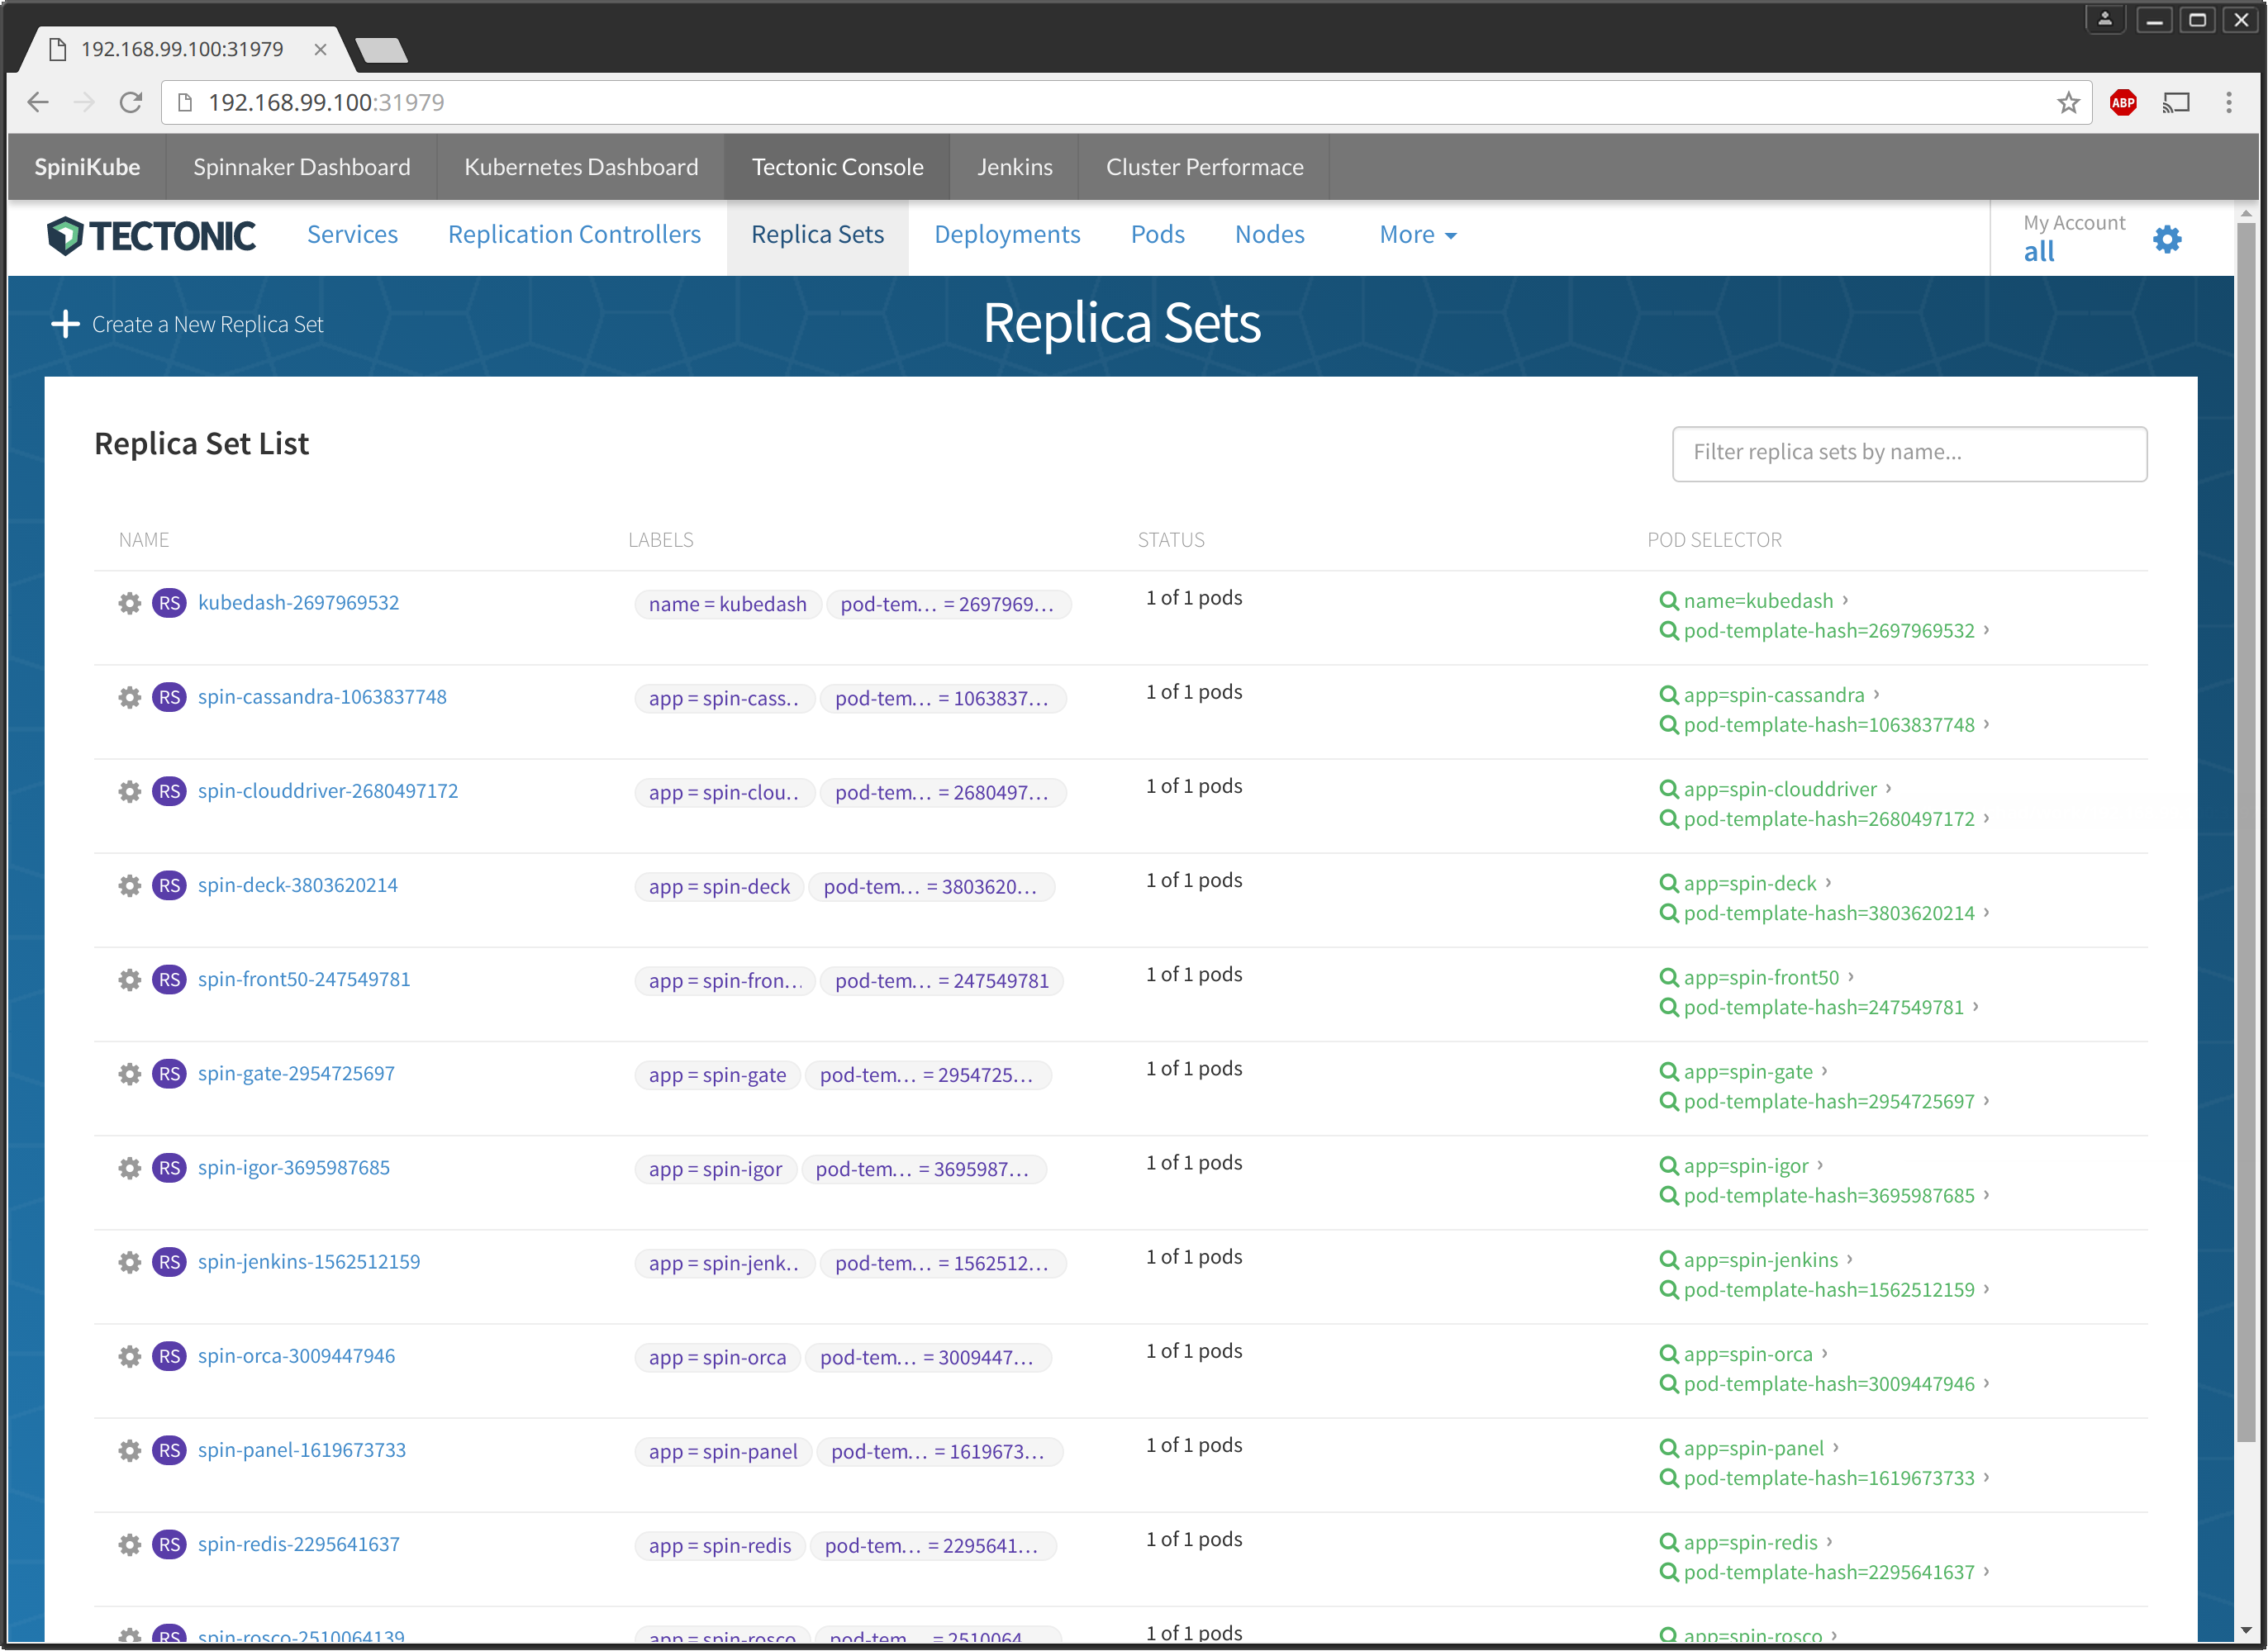Click the RS badge beside spin-gate-2954725697
The width and height of the screenshot is (2268, 1651).
point(169,1074)
